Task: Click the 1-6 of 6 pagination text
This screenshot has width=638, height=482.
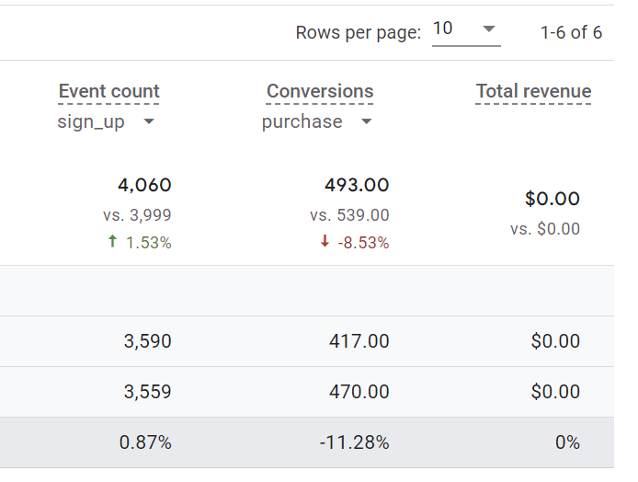Action: click(x=571, y=32)
